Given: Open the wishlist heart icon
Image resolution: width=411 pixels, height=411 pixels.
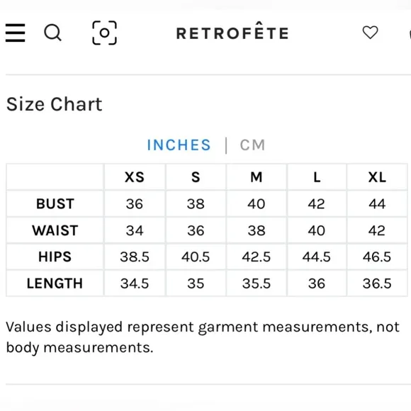Looking at the screenshot, I should (x=370, y=33).
